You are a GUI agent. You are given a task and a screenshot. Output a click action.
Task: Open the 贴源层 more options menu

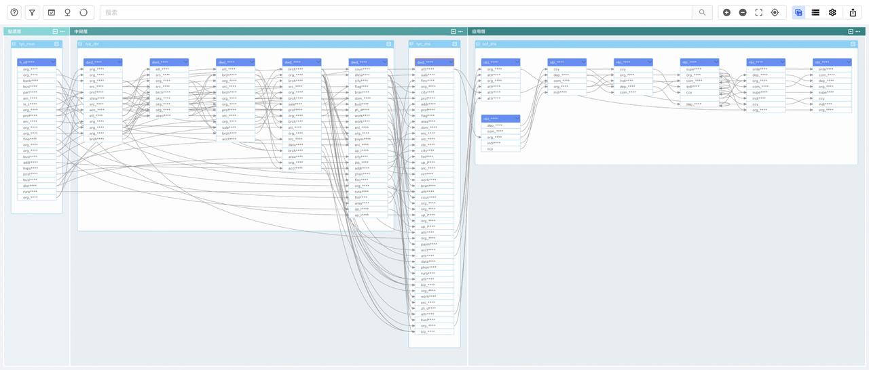click(x=62, y=31)
